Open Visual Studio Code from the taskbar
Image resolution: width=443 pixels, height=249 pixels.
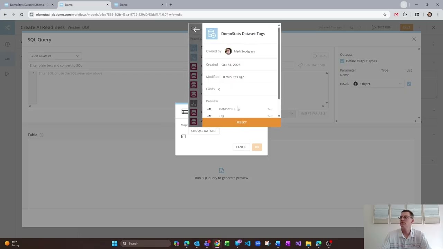247,243
